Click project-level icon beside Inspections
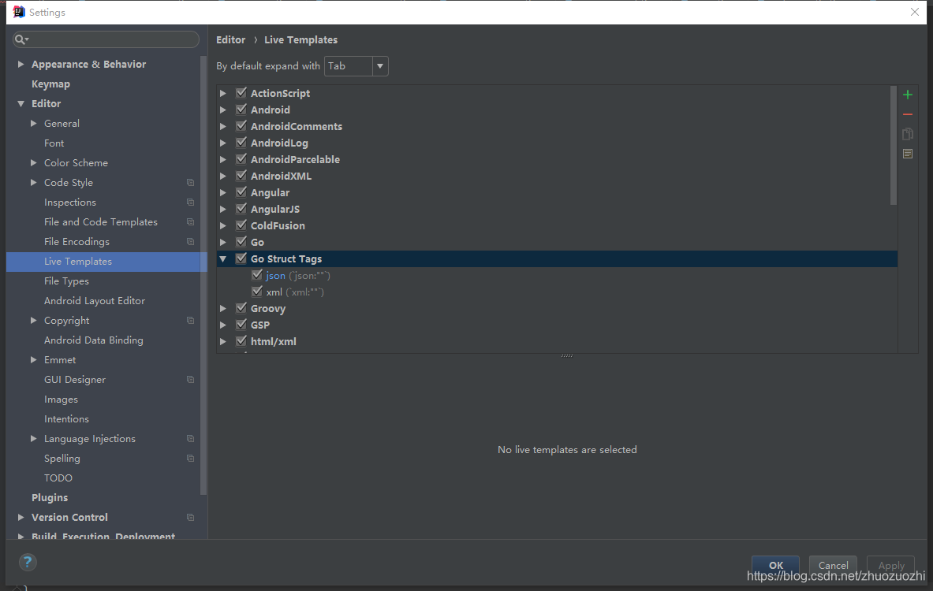This screenshot has width=933, height=591. 190,203
